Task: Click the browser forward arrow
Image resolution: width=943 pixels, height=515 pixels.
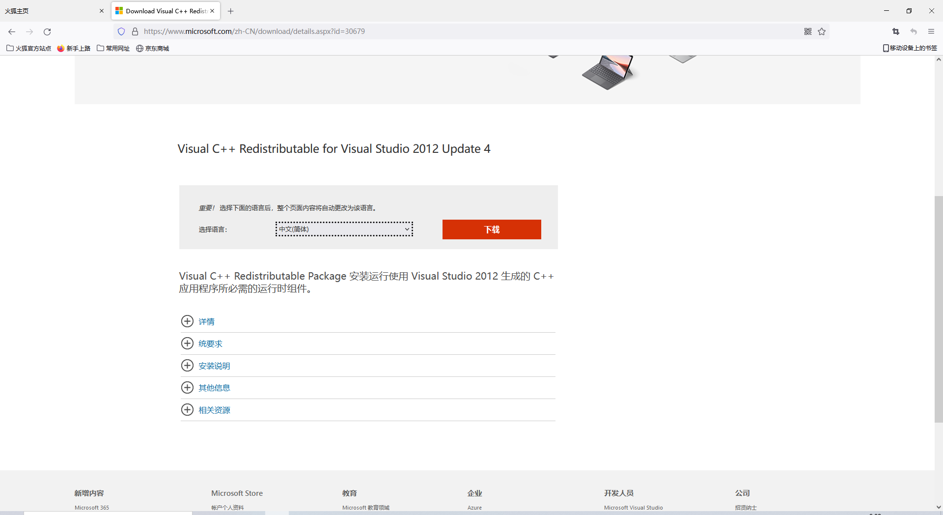Action: tap(29, 31)
